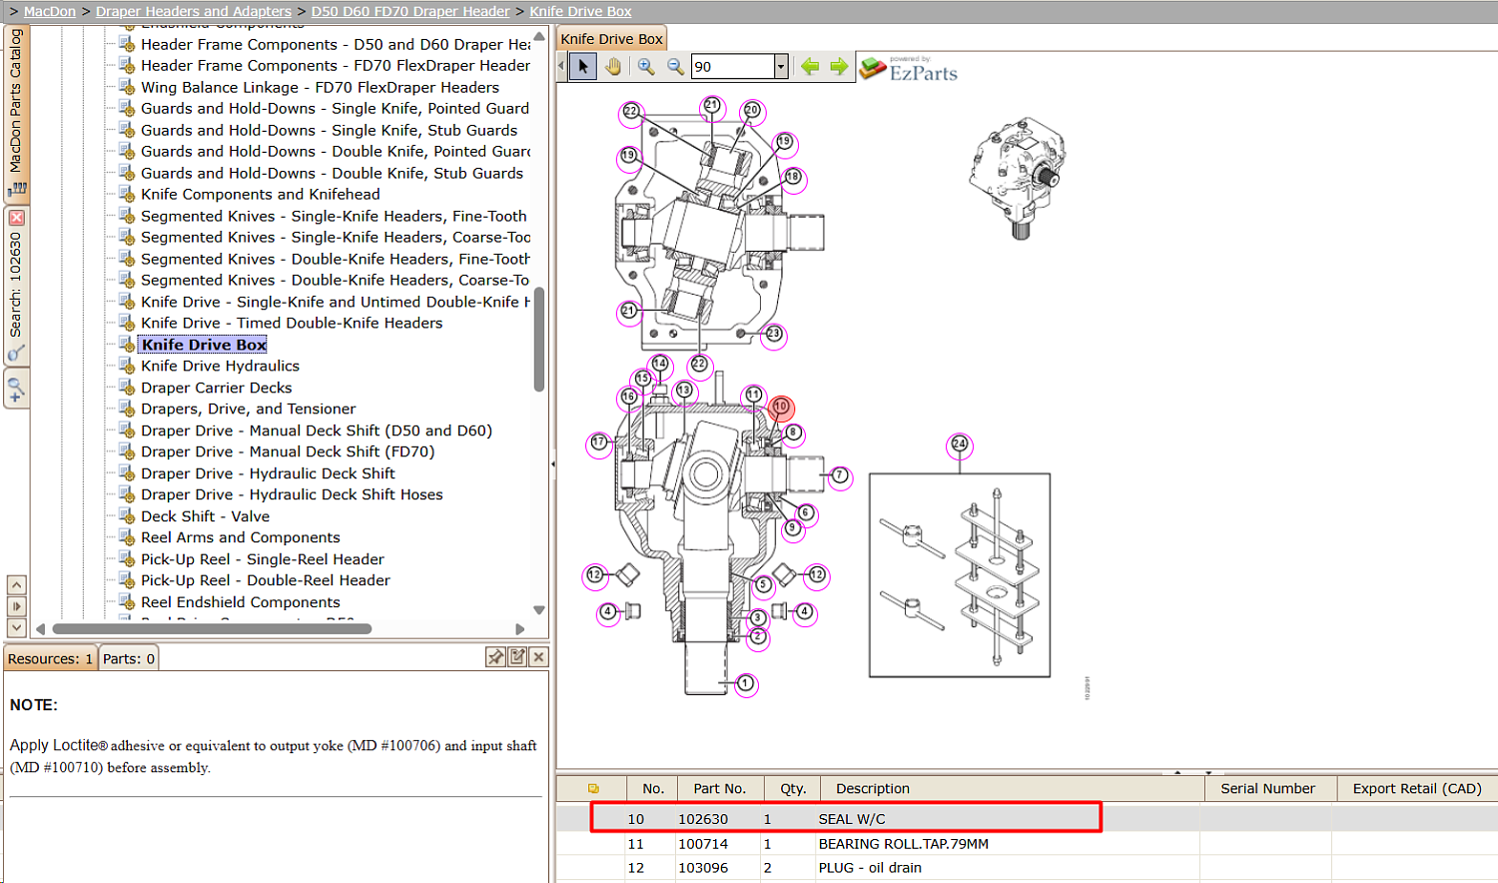The image size is (1498, 883).
Task: Click the EzParts logo
Action: [x=909, y=68]
